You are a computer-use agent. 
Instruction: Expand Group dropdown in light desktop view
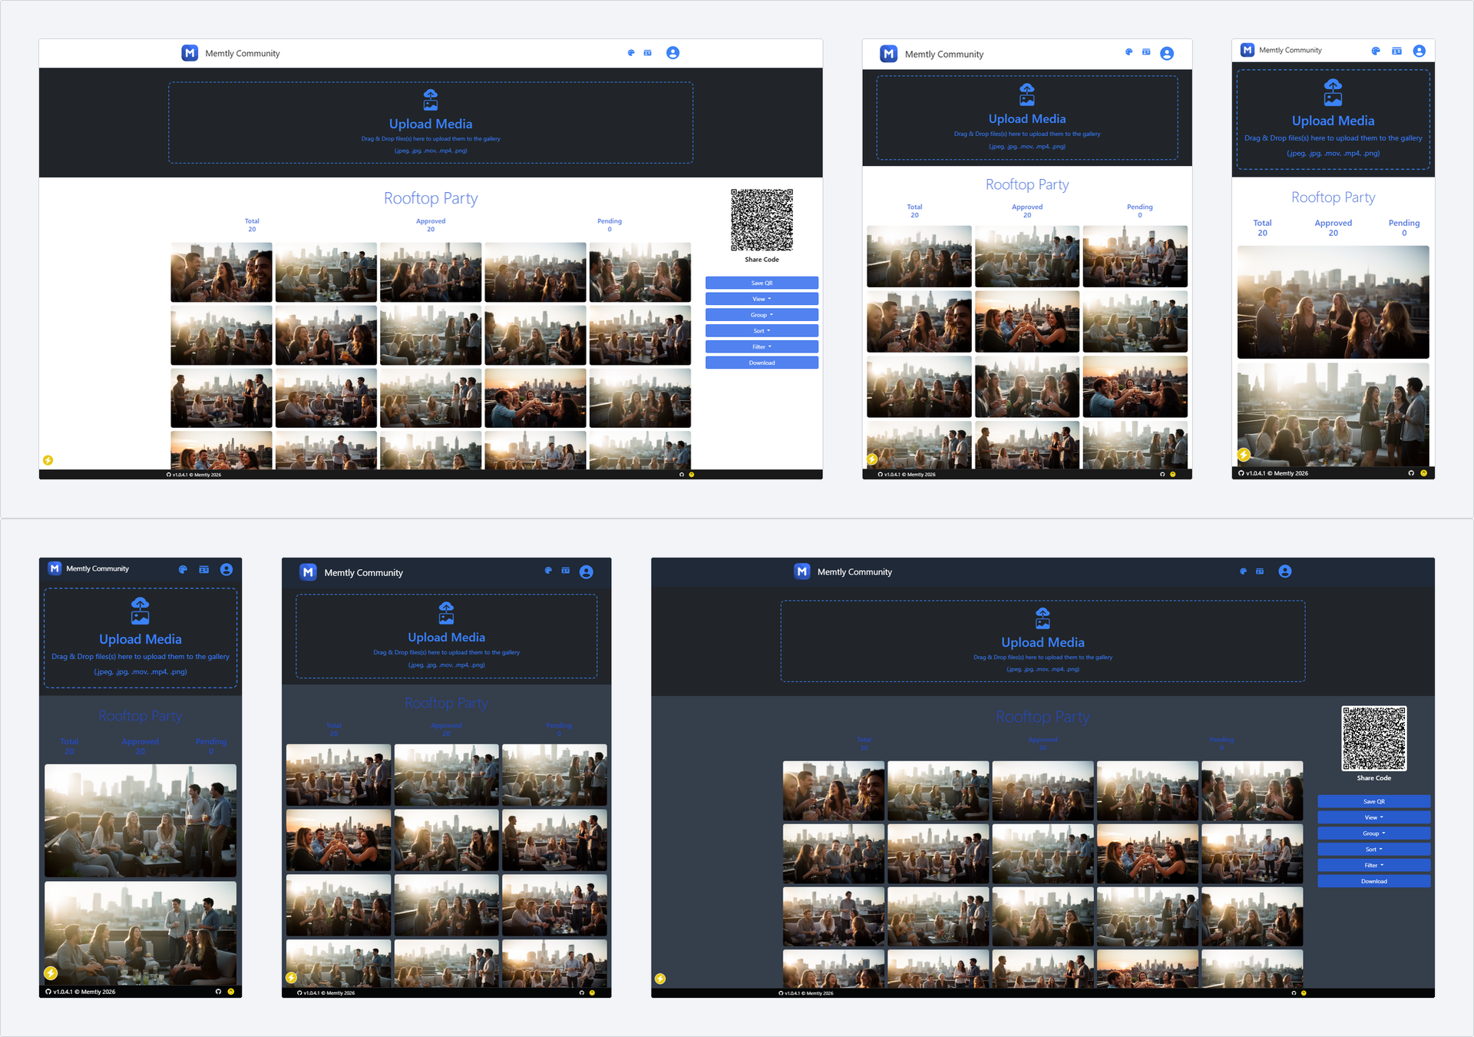762,315
